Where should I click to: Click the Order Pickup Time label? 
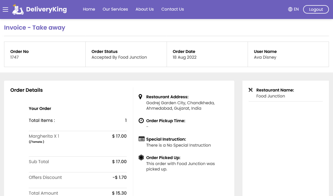166,121
